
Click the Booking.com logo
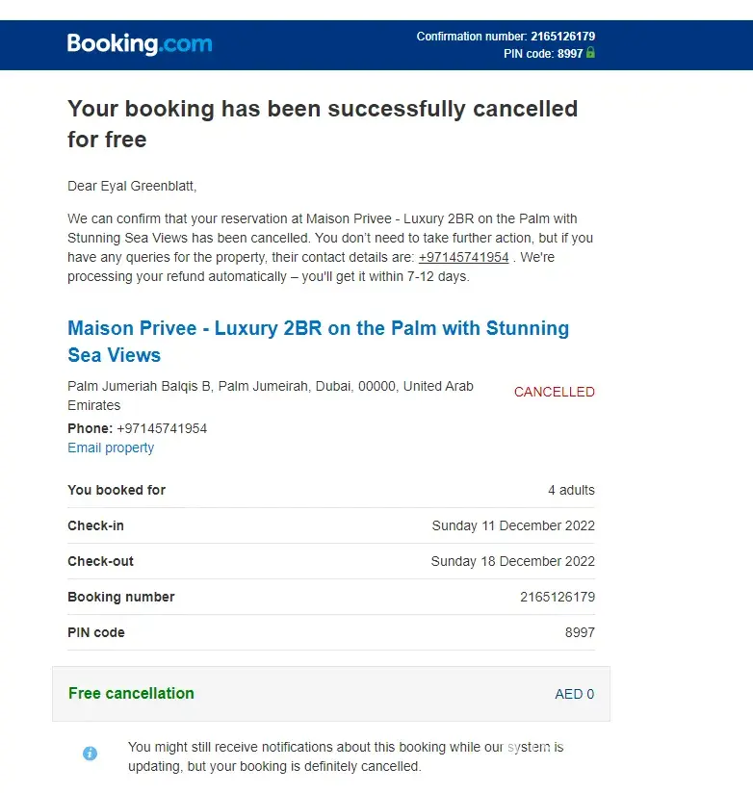[140, 44]
